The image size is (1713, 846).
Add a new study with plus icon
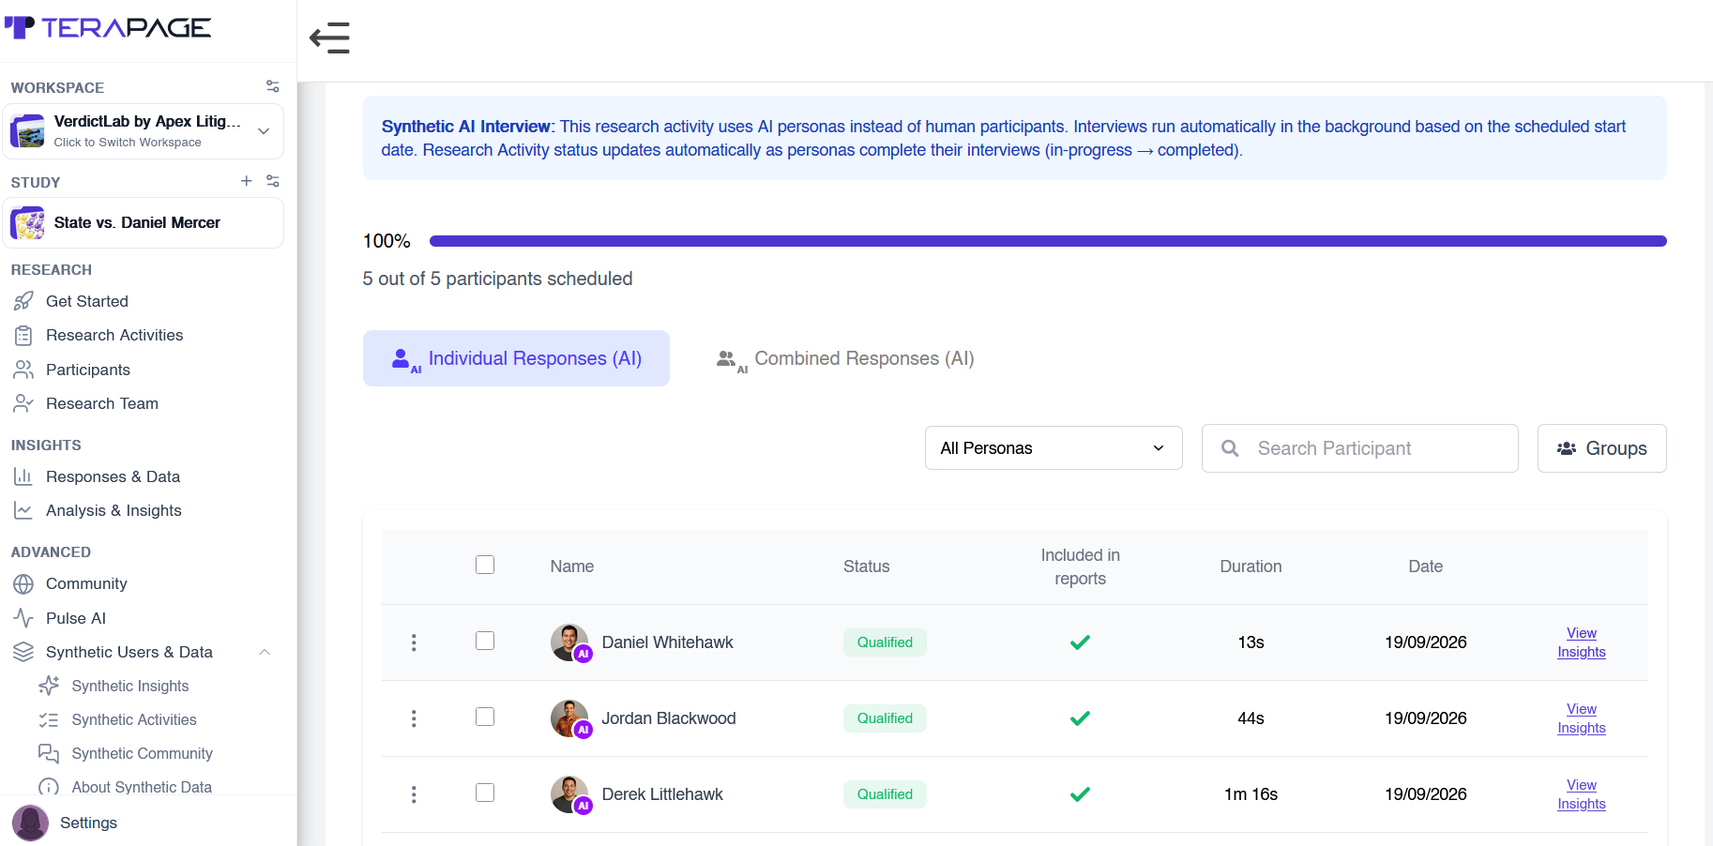(x=246, y=181)
